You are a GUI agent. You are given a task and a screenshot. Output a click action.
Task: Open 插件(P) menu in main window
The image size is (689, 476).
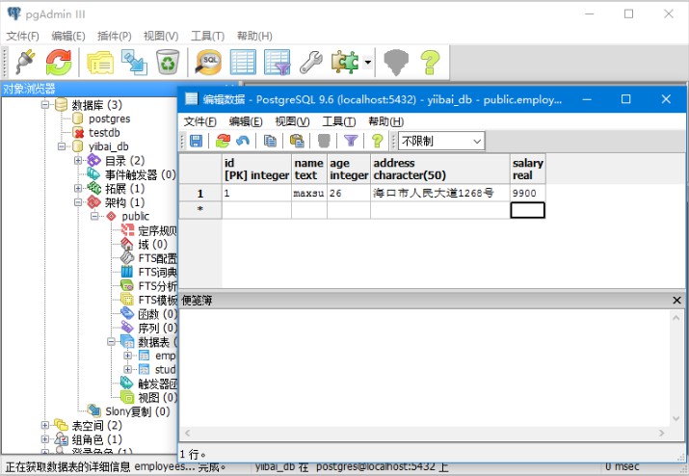(x=115, y=36)
